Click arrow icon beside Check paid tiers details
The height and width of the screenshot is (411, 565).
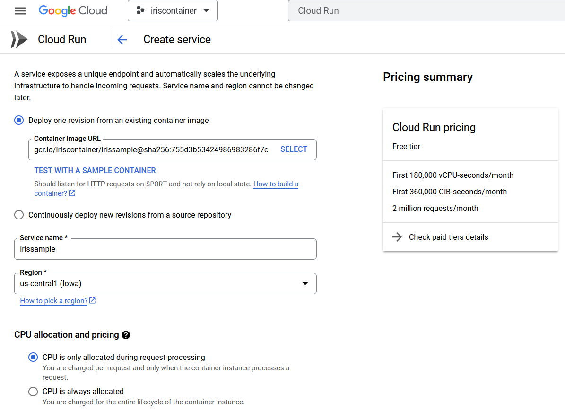click(x=397, y=237)
